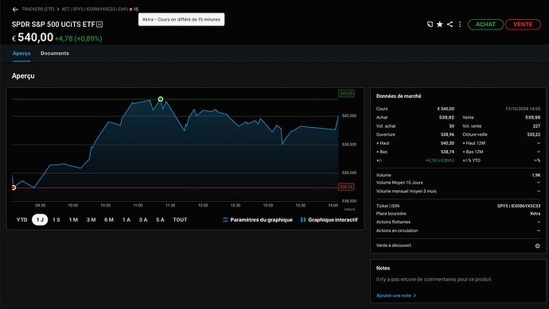Click the ACHAT buy button
This screenshot has width=549, height=309.
coord(485,25)
